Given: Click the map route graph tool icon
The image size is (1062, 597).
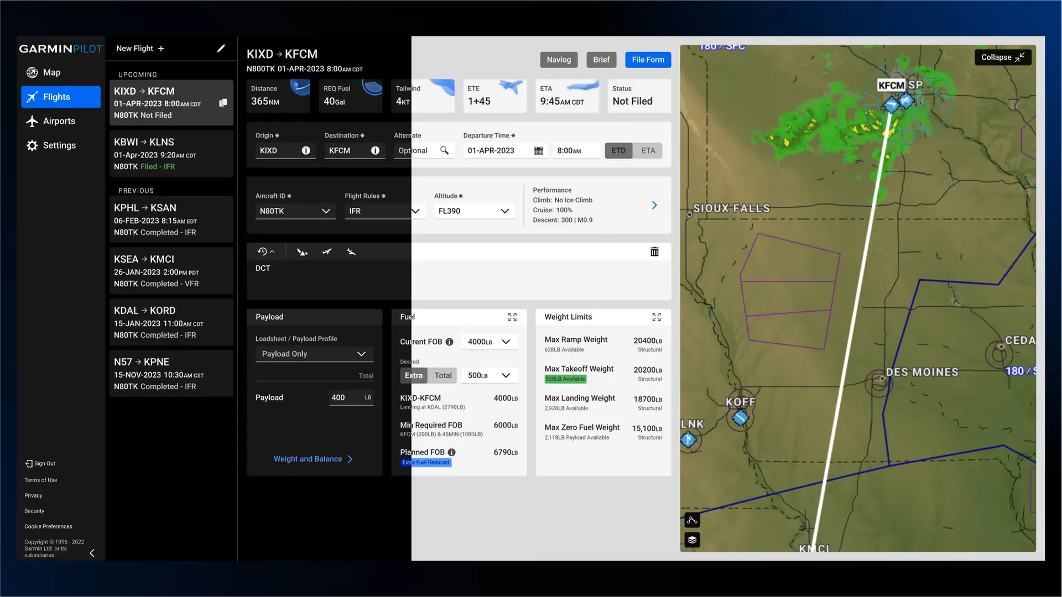Looking at the screenshot, I should coord(692,520).
